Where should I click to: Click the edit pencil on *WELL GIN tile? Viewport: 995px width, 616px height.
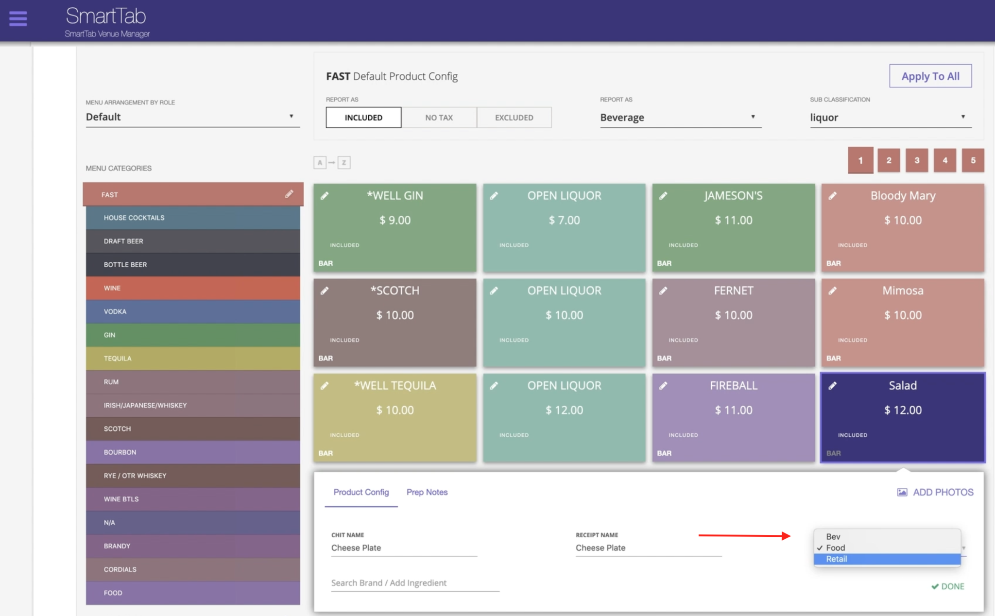[x=325, y=196]
